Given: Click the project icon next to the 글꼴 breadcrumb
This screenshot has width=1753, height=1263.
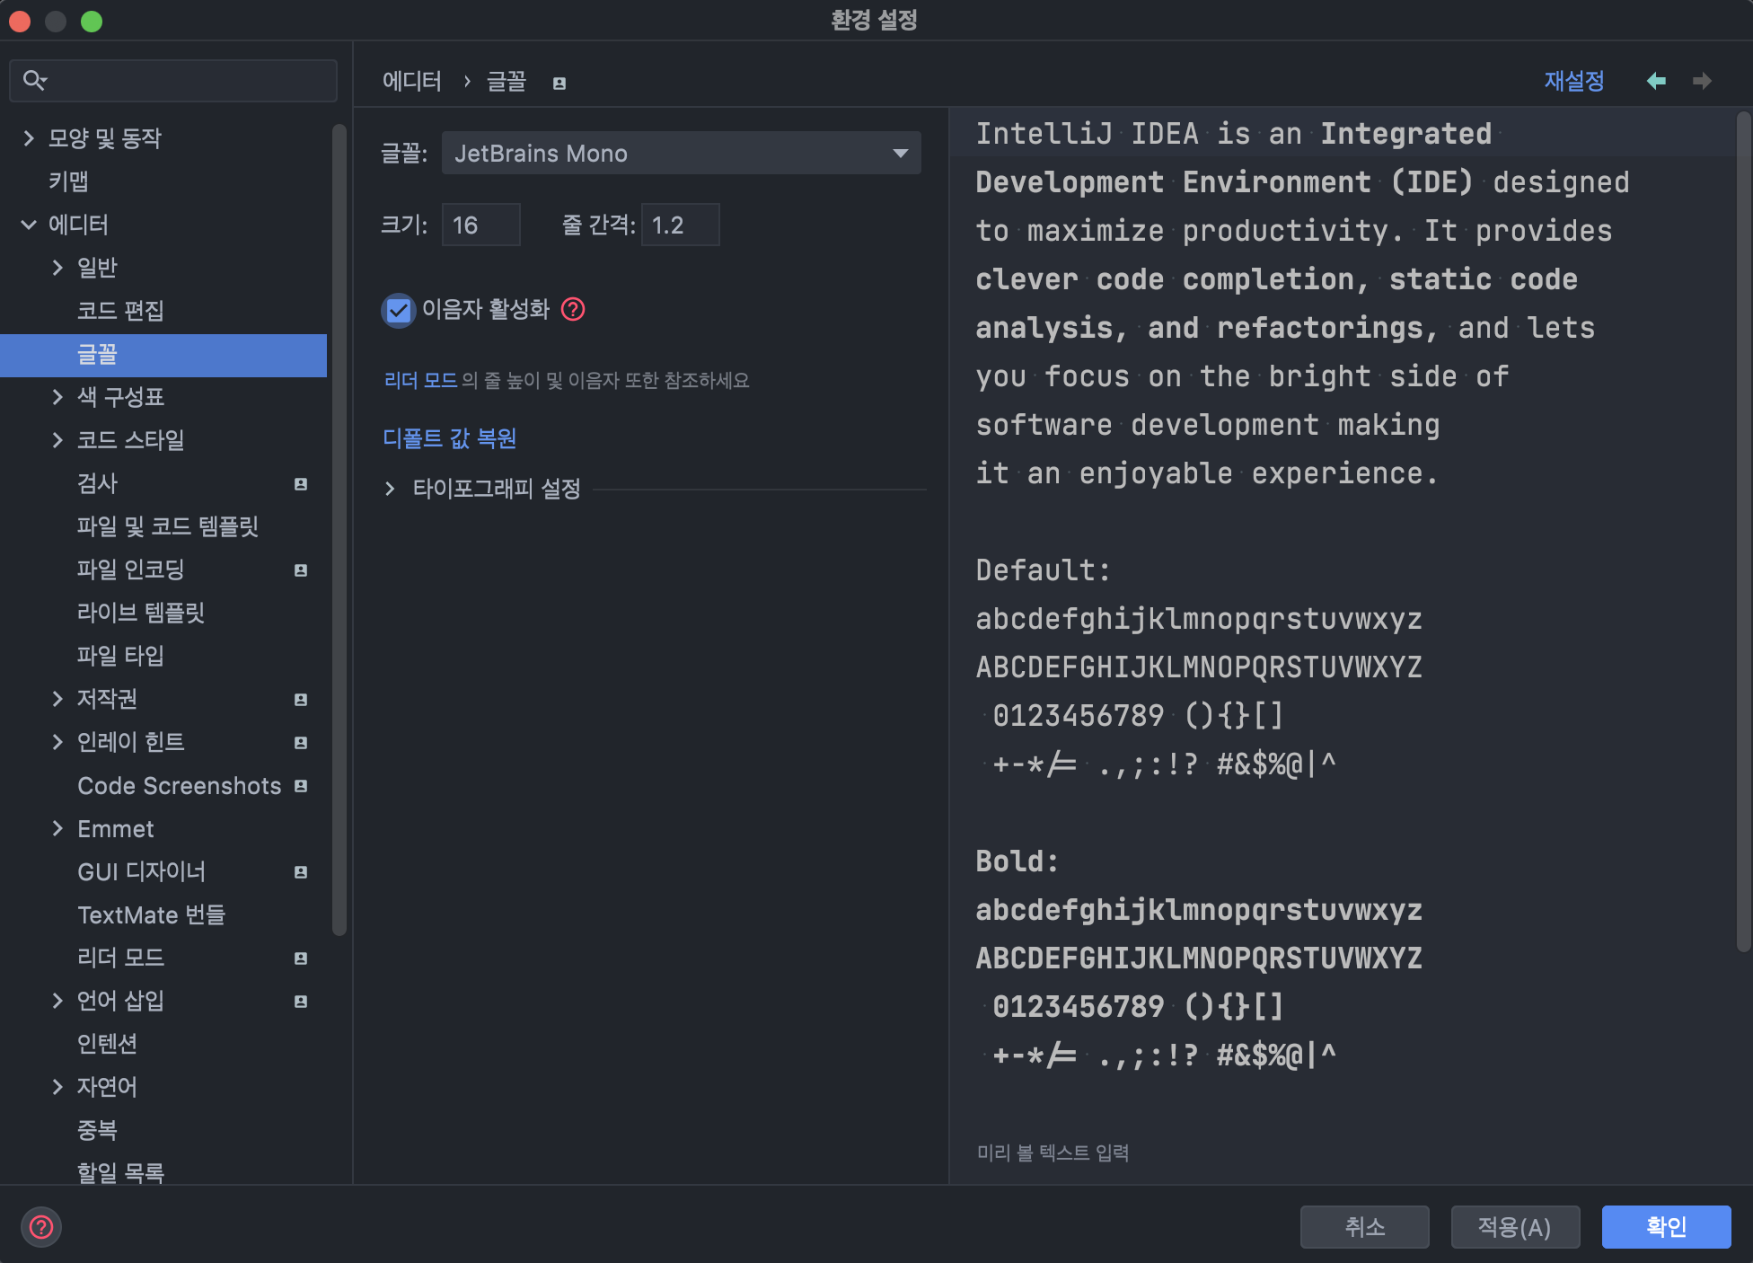Looking at the screenshot, I should 559,84.
